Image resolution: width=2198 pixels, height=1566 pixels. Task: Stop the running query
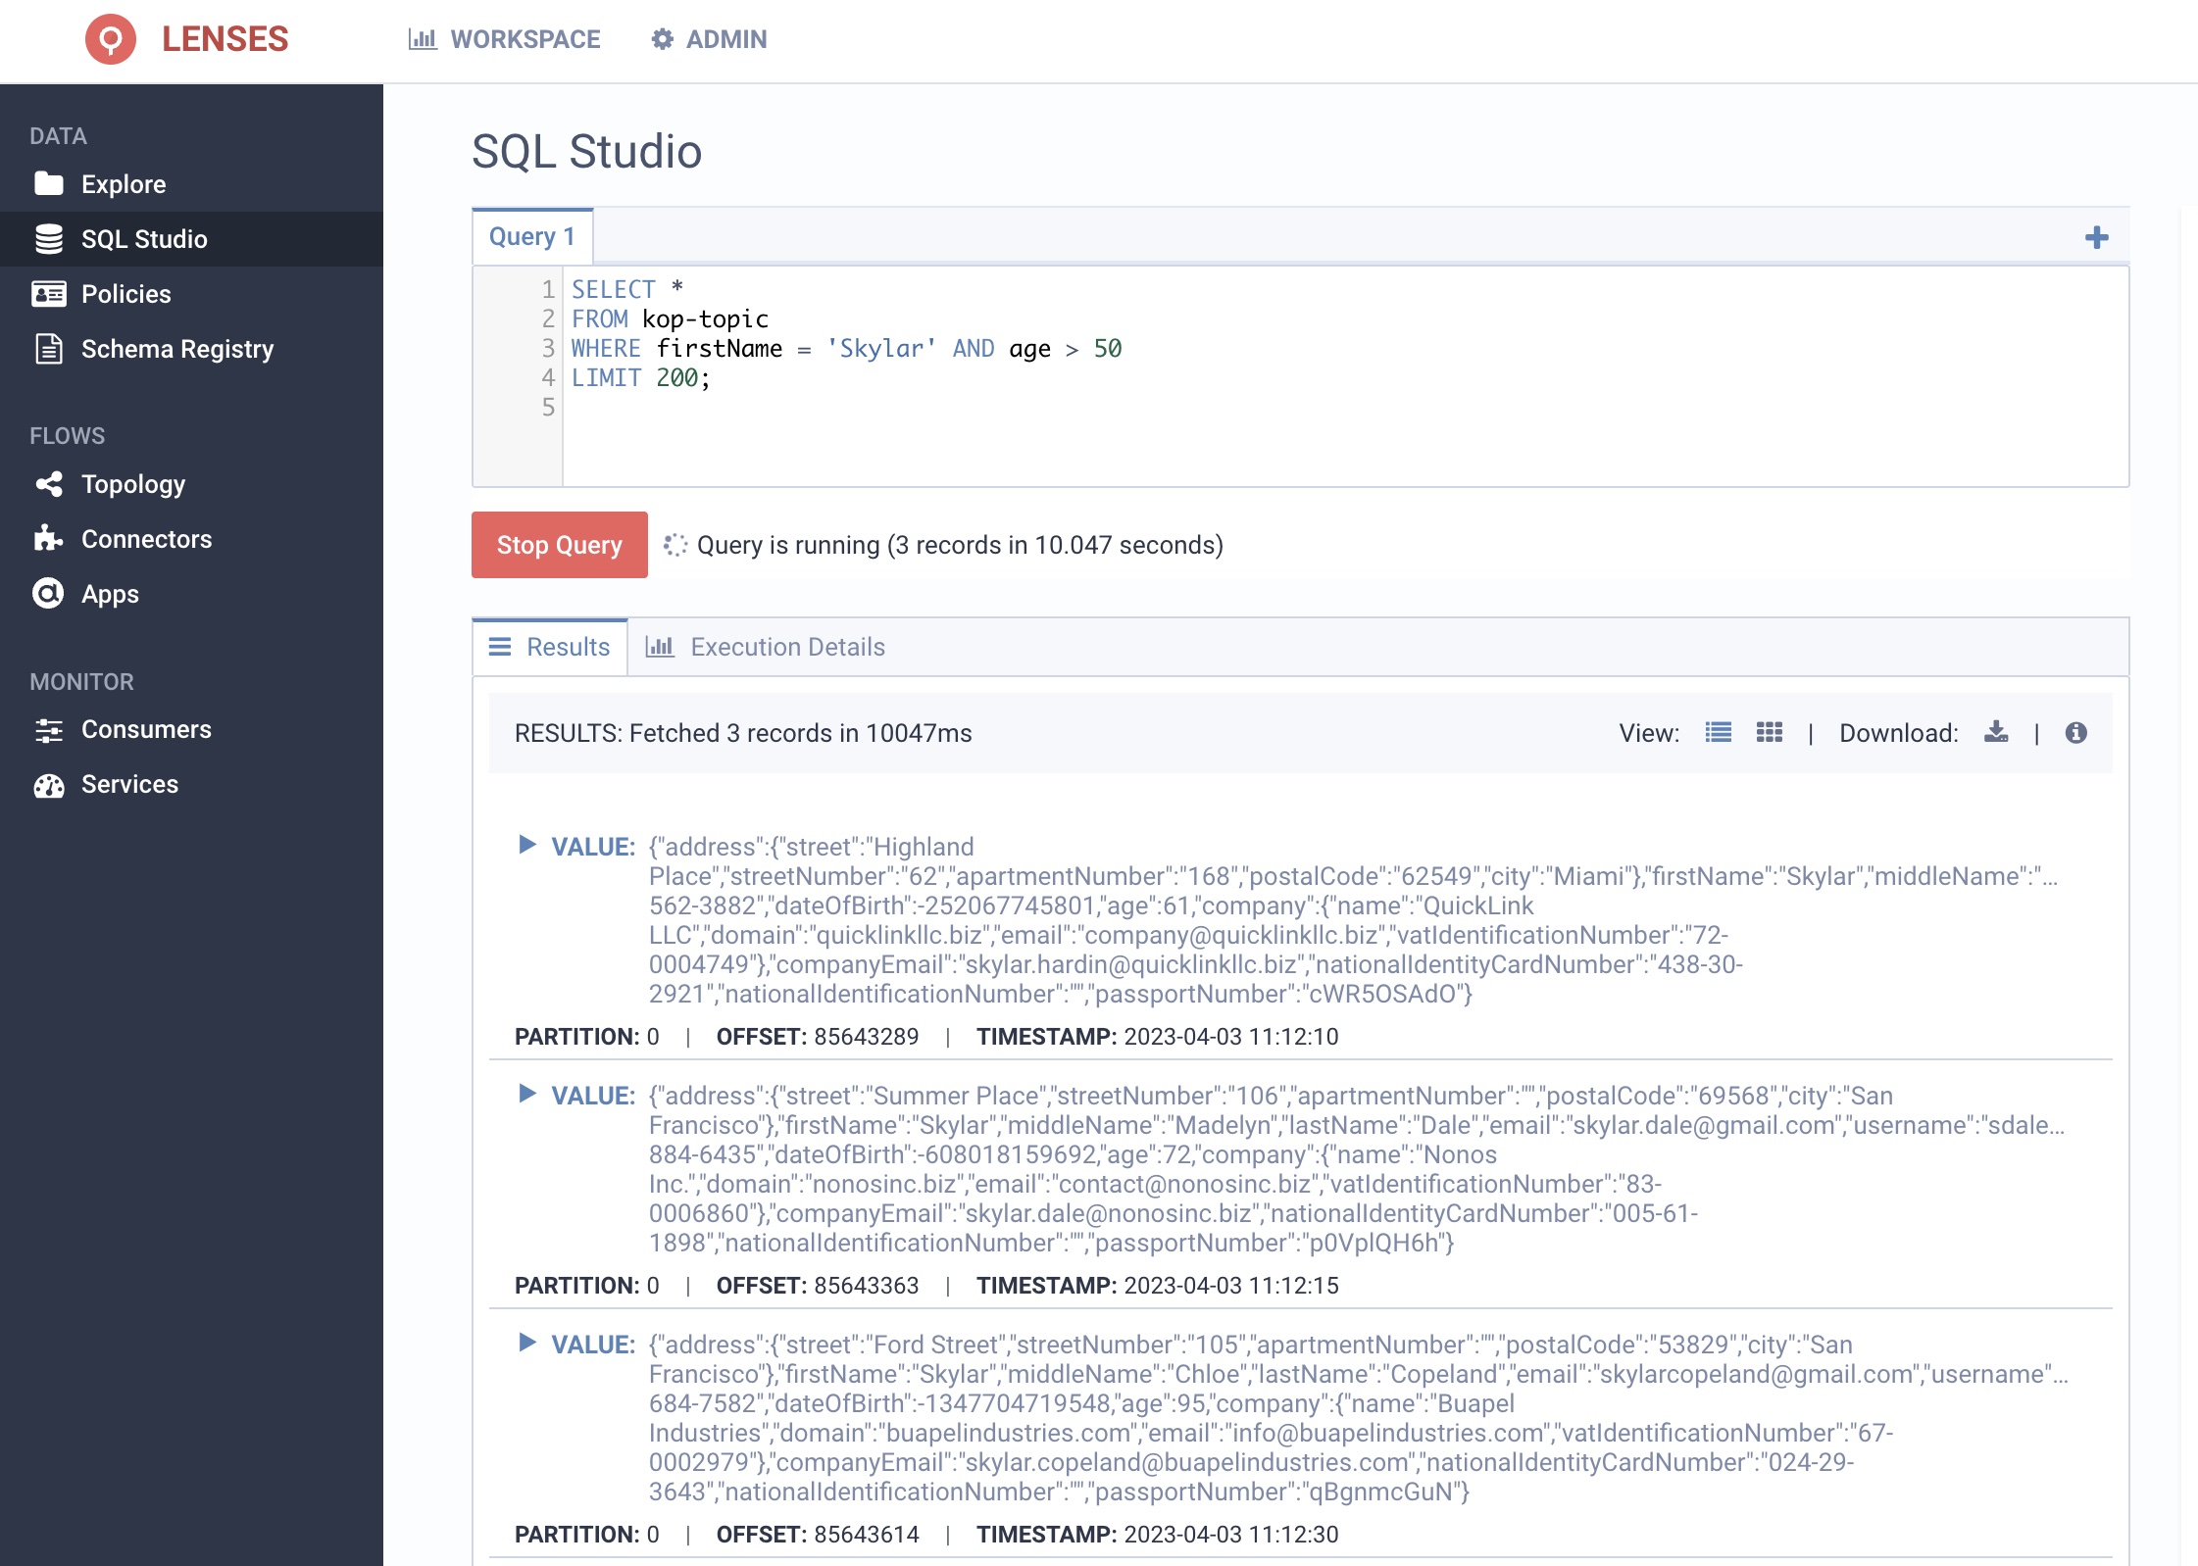click(559, 545)
